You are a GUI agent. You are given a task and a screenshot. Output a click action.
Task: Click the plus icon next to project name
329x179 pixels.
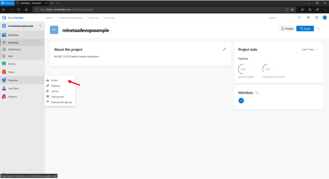pyautogui.click(x=40, y=26)
